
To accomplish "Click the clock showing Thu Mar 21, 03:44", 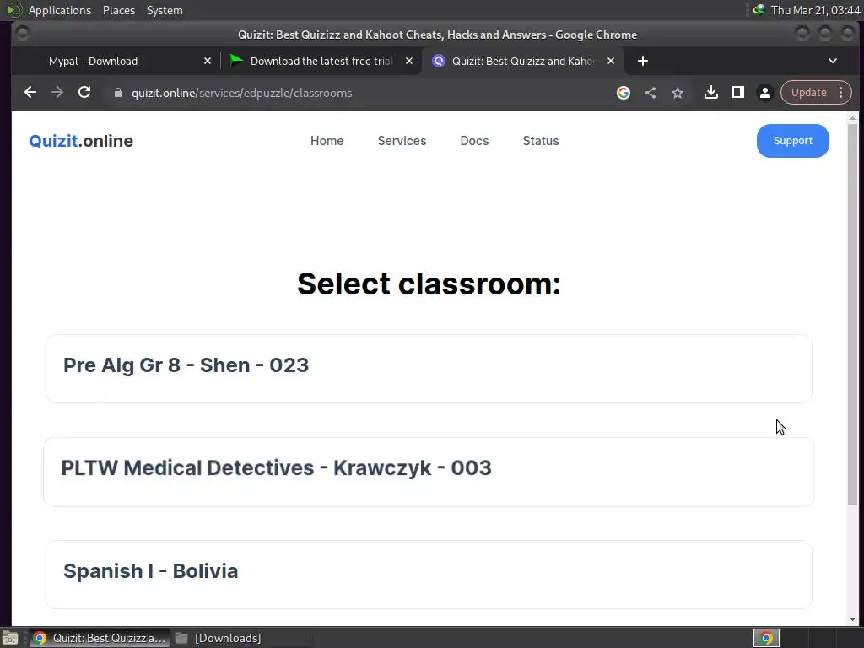I will pos(816,10).
